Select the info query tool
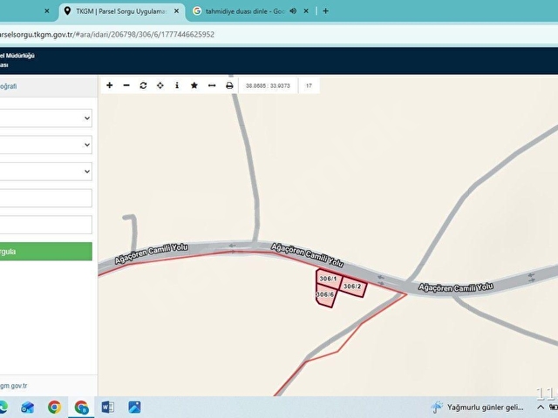Image resolution: width=558 pixels, height=418 pixels. pyautogui.click(x=177, y=85)
